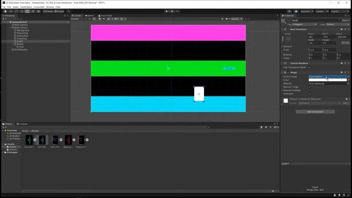The width and height of the screenshot is (352, 198).
Task: Toggle Maskable checkbox
Action: (x=310, y=94)
